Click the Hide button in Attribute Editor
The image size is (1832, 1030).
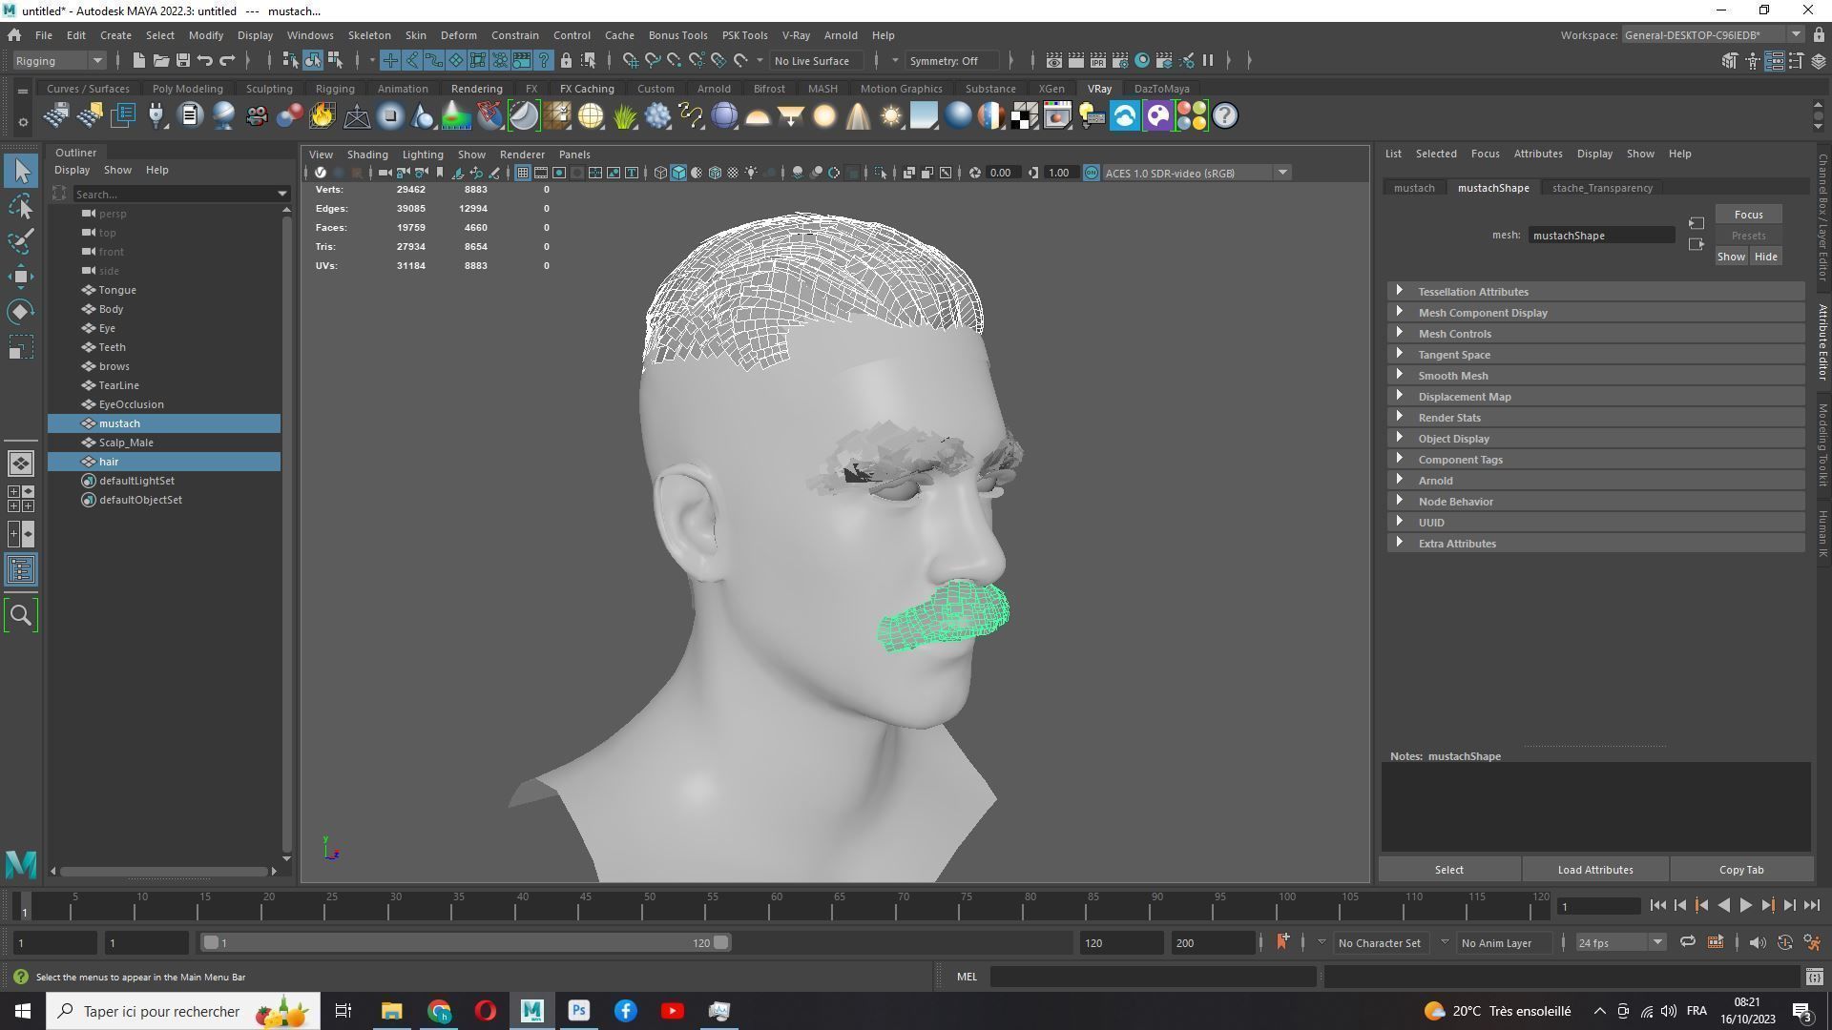click(x=1765, y=257)
